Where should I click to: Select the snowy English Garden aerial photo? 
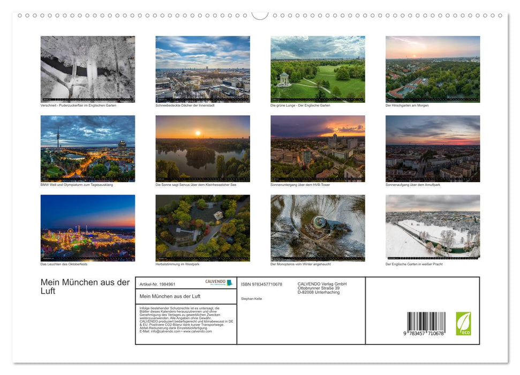(x=433, y=228)
